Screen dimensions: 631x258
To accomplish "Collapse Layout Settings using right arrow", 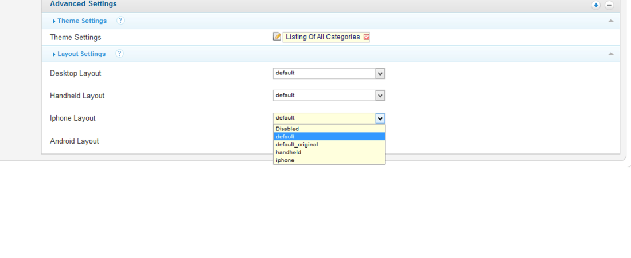I will 611,54.
